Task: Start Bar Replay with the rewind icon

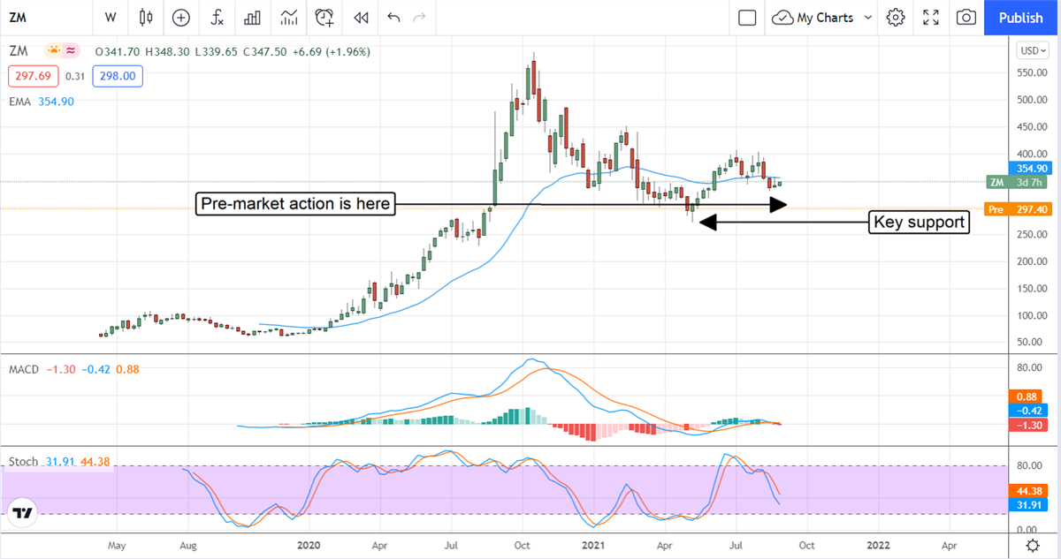Action: 360,17
